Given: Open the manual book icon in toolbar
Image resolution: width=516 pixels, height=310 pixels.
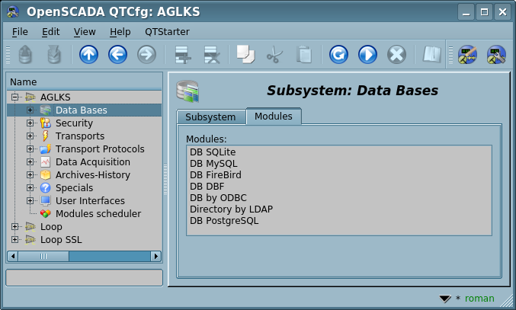Looking at the screenshot, I should (x=432, y=55).
